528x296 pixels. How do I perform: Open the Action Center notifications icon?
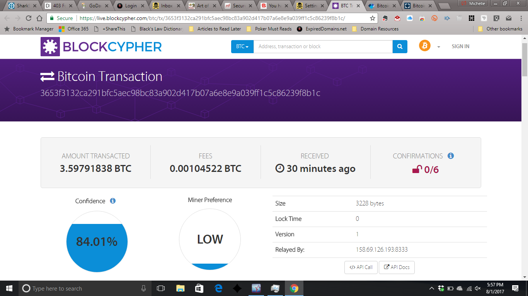[x=515, y=288]
